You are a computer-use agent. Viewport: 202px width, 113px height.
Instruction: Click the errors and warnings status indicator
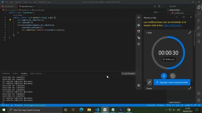coord(5,105)
